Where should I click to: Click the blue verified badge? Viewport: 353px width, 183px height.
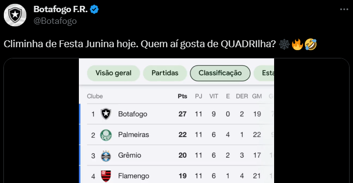(94, 9)
